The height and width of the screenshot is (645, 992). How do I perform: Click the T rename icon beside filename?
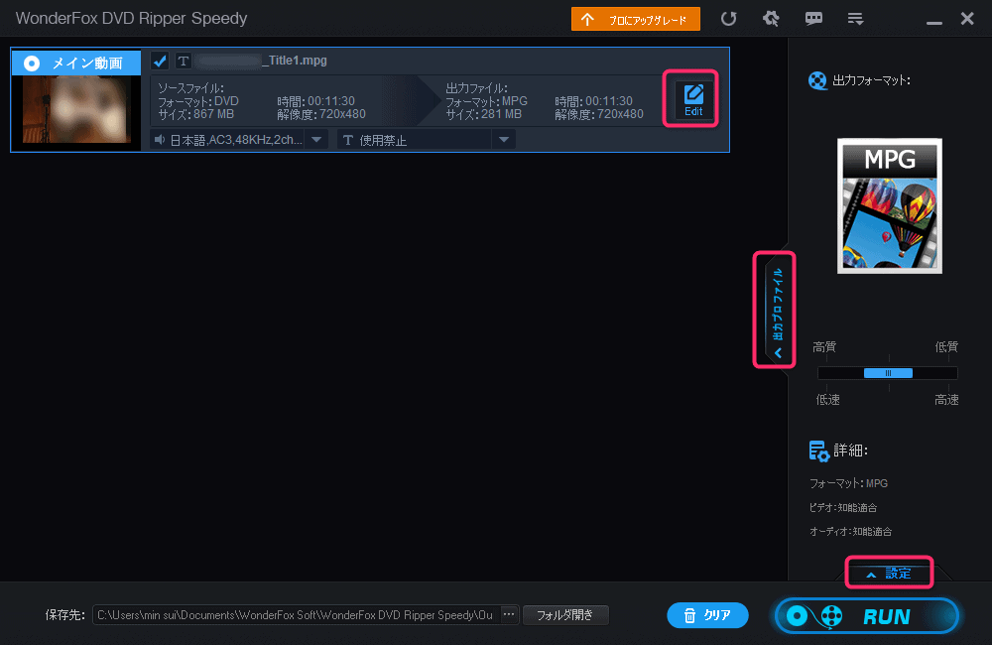(183, 62)
